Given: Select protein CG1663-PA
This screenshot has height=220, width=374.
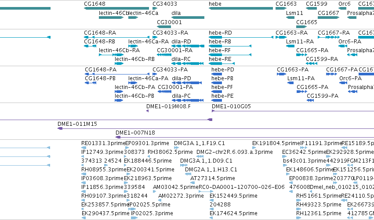Looking at the screenshot, I should (292, 70).
